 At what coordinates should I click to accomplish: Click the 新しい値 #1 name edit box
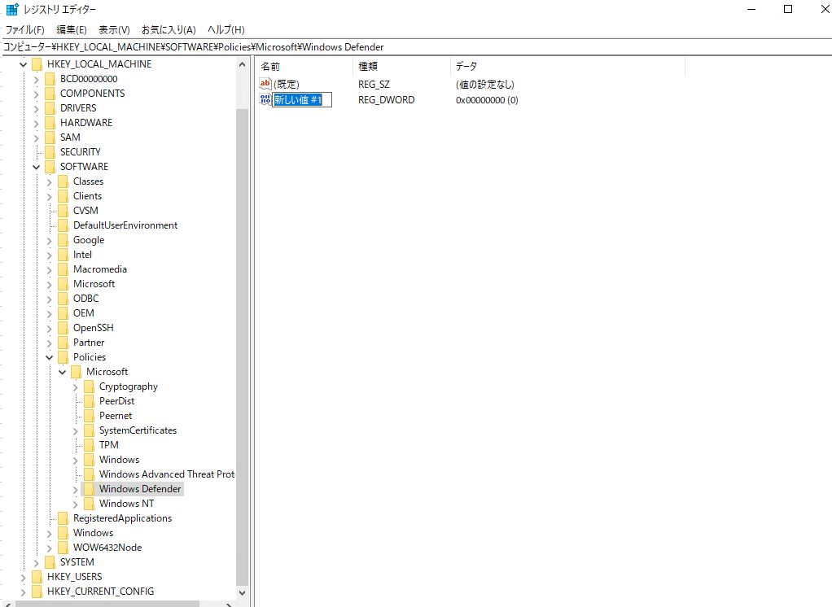[302, 99]
